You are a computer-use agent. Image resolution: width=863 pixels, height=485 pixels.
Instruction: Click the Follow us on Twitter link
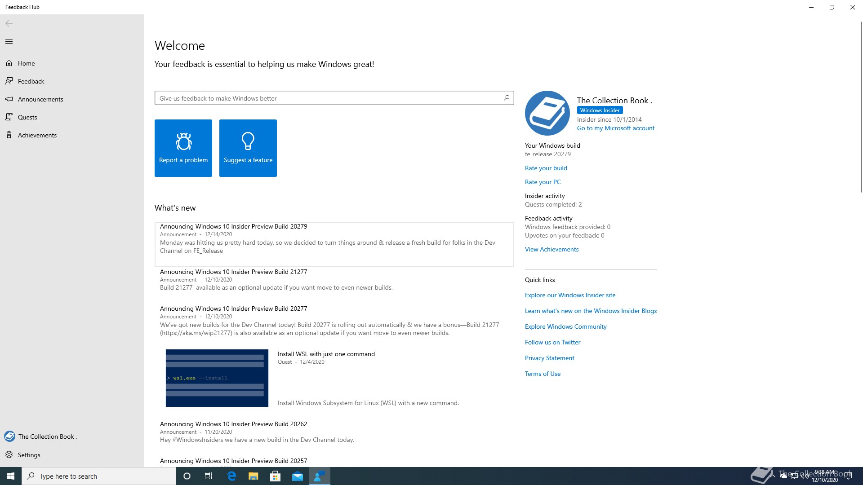click(552, 342)
